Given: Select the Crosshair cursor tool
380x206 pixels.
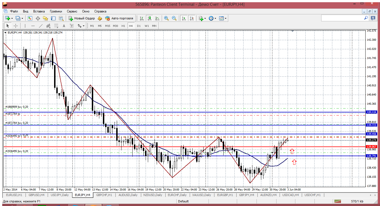Looking at the screenshot, I should (16, 26).
